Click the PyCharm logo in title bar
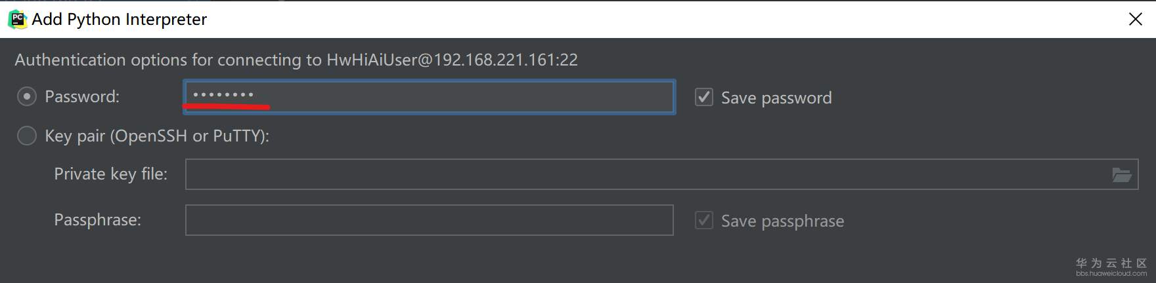This screenshot has width=1156, height=283. coord(17,19)
